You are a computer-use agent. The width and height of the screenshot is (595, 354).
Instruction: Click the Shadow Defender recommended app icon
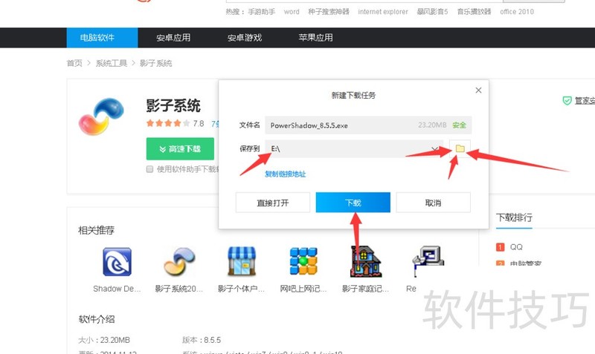tap(117, 262)
